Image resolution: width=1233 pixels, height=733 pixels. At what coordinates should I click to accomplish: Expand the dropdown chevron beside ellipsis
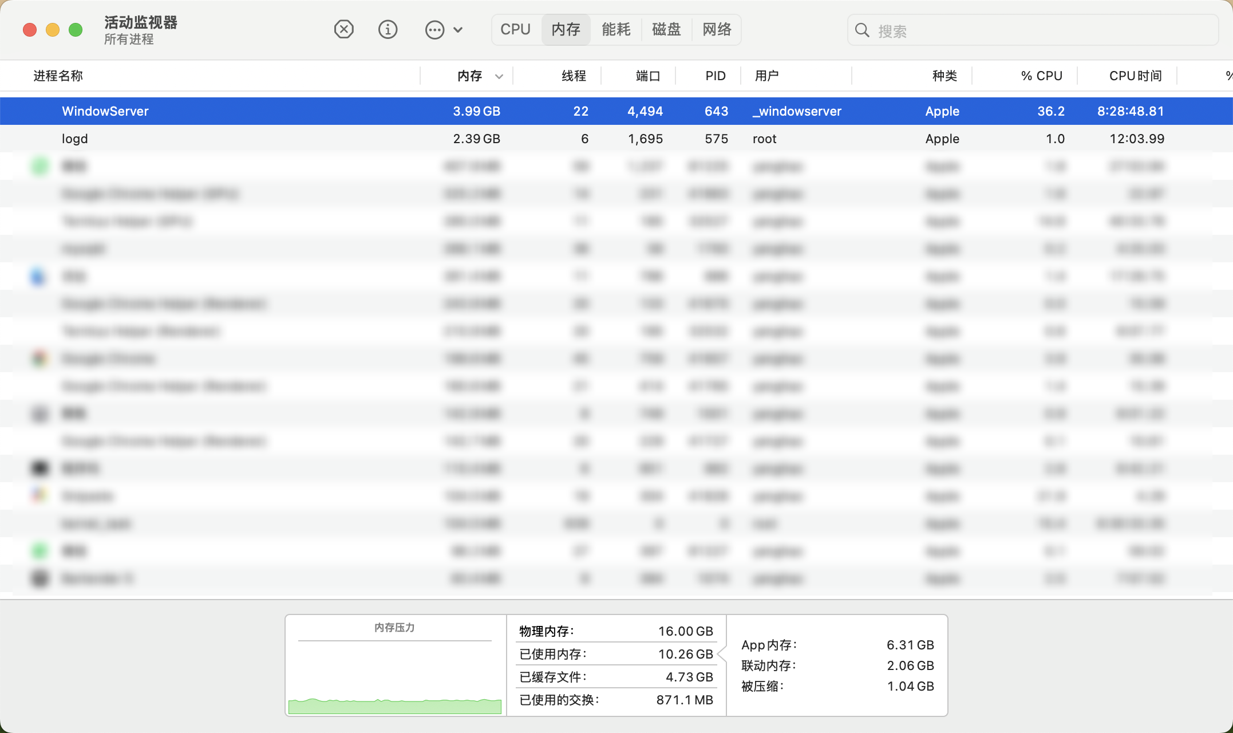point(458,30)
